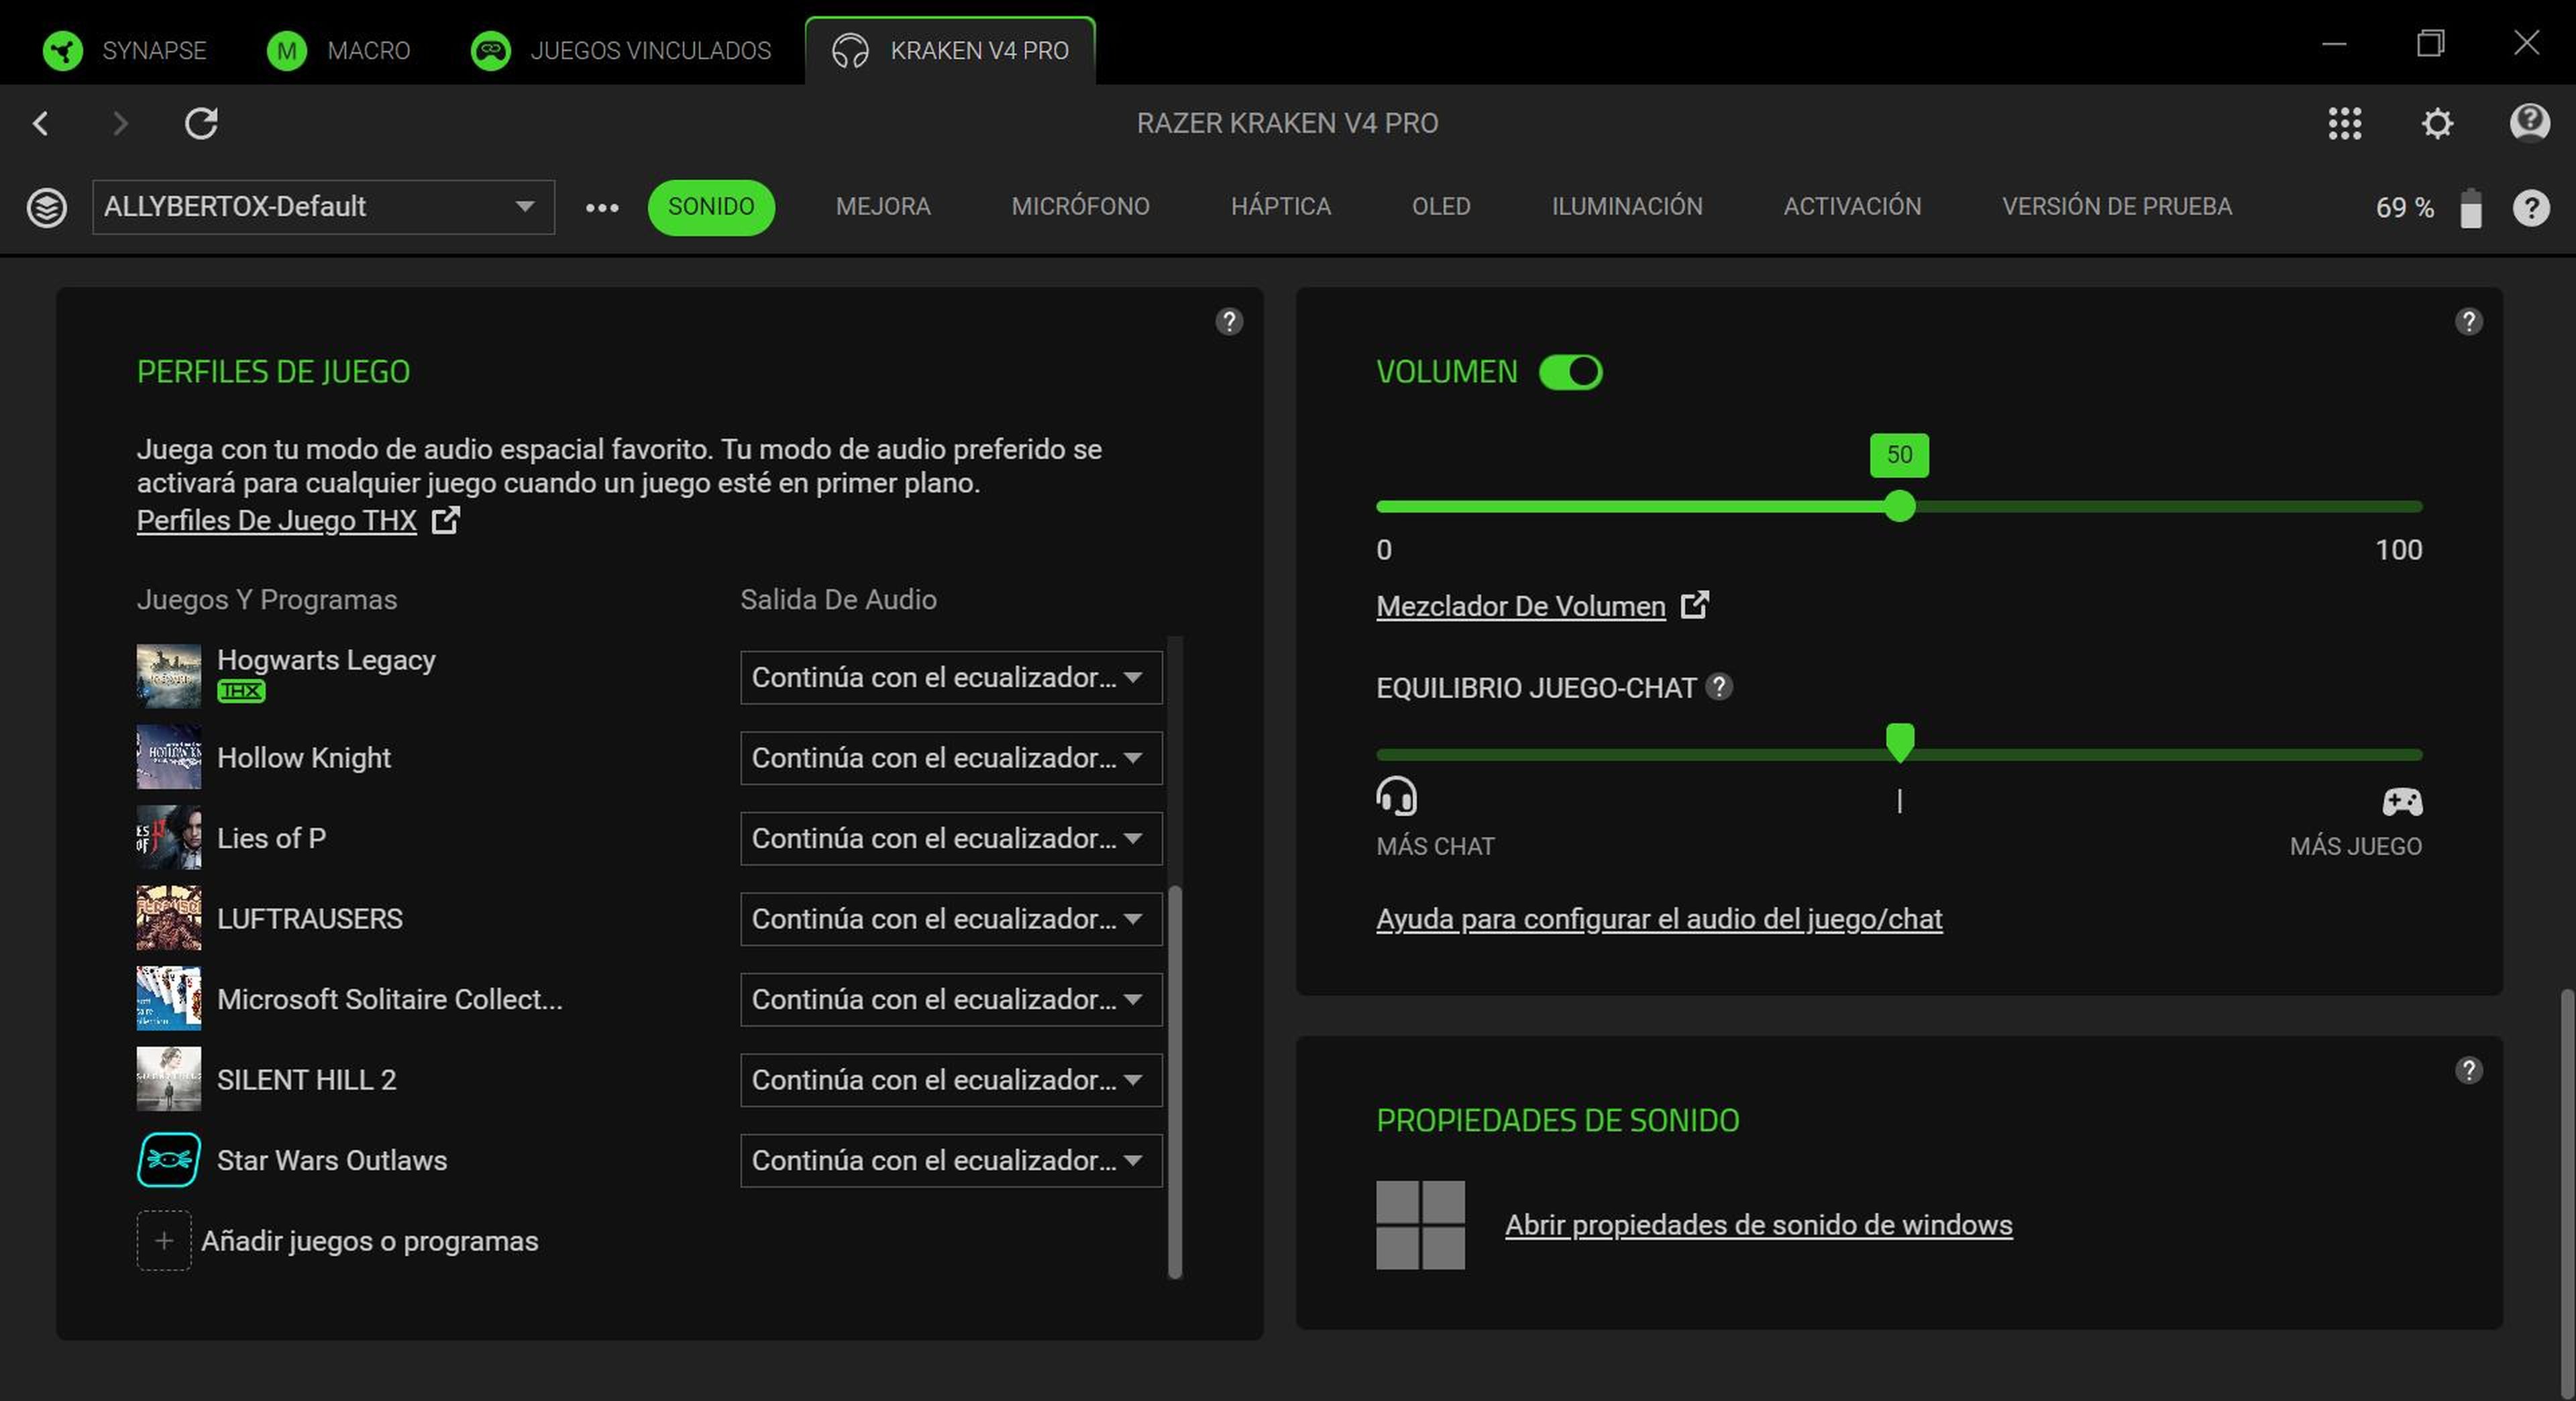
Task: Click Añadir juegos o programas
Action: (370, 1241)
